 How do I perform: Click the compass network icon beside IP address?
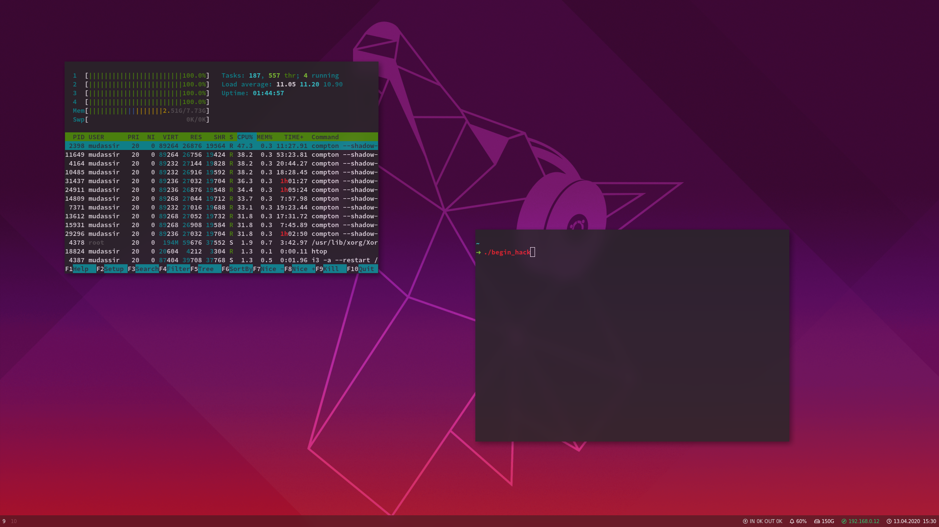coord(844,521)
